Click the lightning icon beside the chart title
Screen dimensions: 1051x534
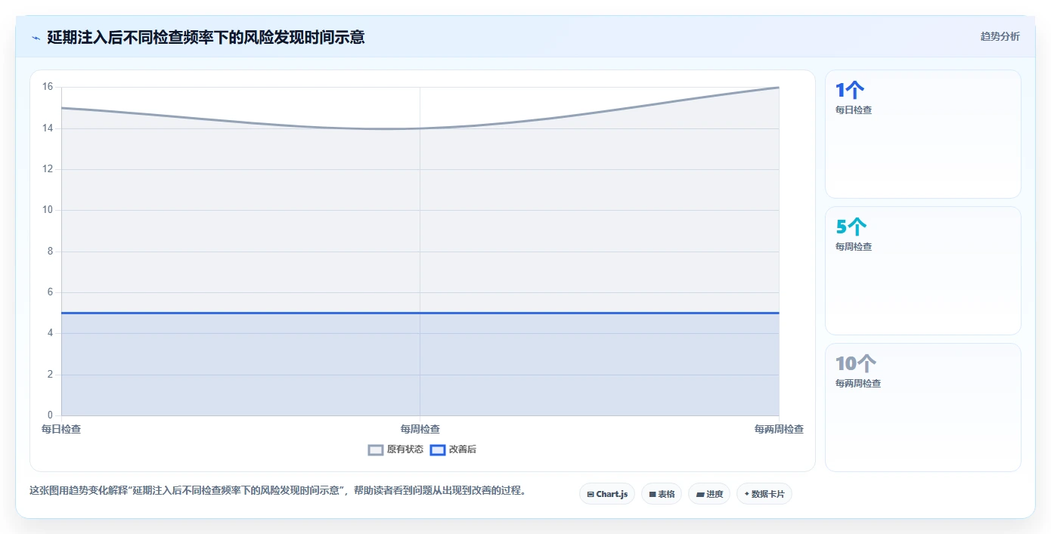click(36, 37)
